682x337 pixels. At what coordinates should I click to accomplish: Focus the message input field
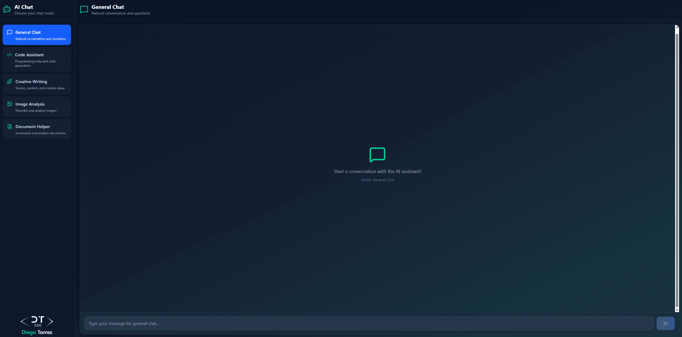[x=368, y=323]
